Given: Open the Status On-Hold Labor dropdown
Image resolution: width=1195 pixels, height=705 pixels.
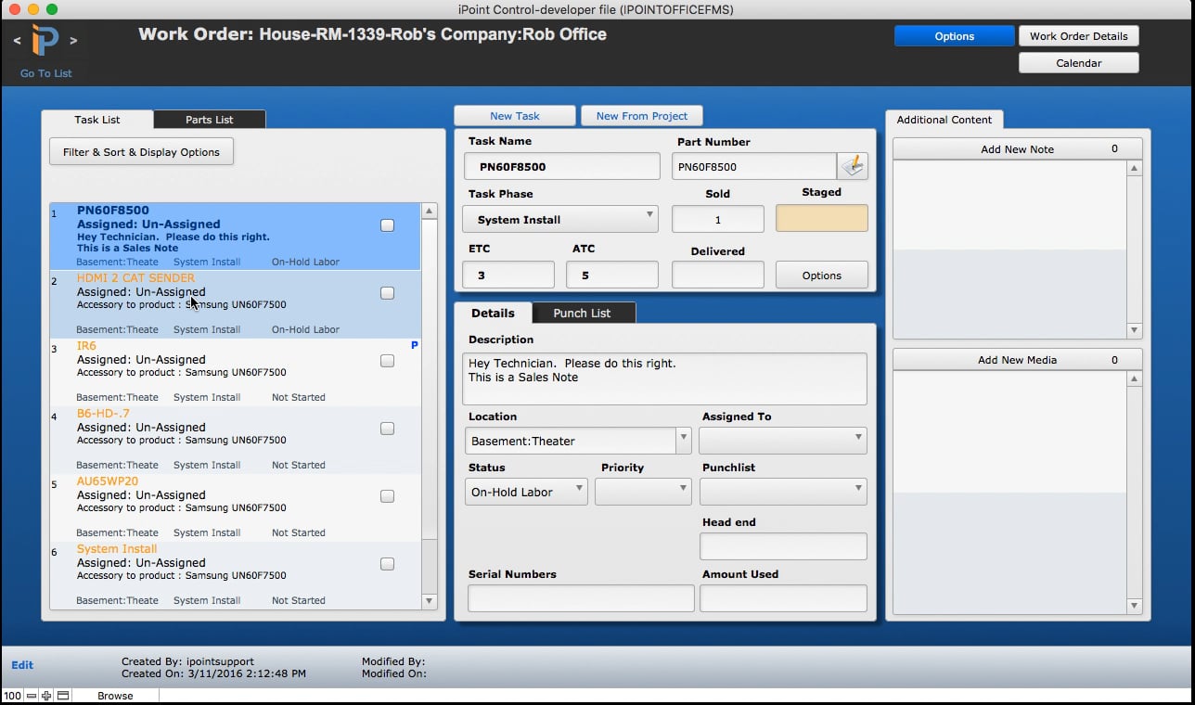Looking at the screenshot, I should [526, 492].
